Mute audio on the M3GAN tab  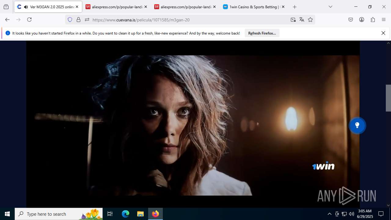point(26,7)
